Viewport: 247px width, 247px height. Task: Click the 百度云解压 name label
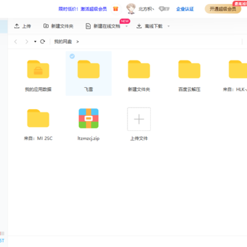(x=189, y=89)
